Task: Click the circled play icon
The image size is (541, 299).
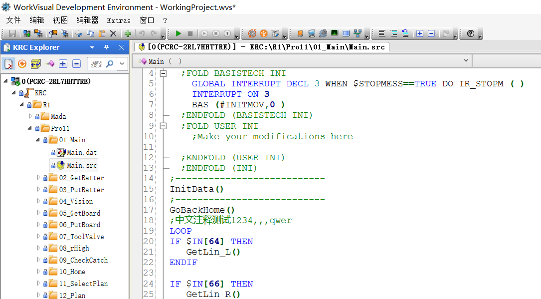Action: click(x=204, y=33)
